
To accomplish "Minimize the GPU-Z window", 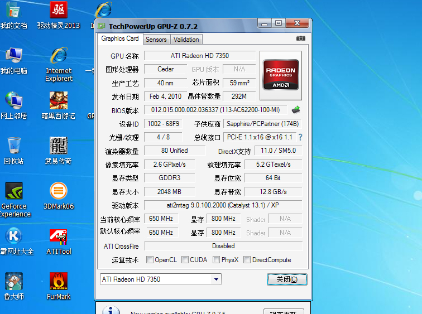I will 264,23.
